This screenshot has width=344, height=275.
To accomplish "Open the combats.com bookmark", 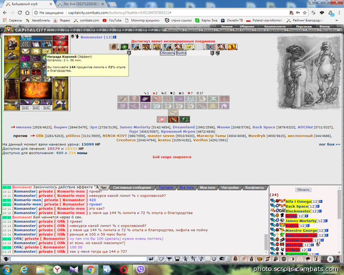I will point(87,21).
